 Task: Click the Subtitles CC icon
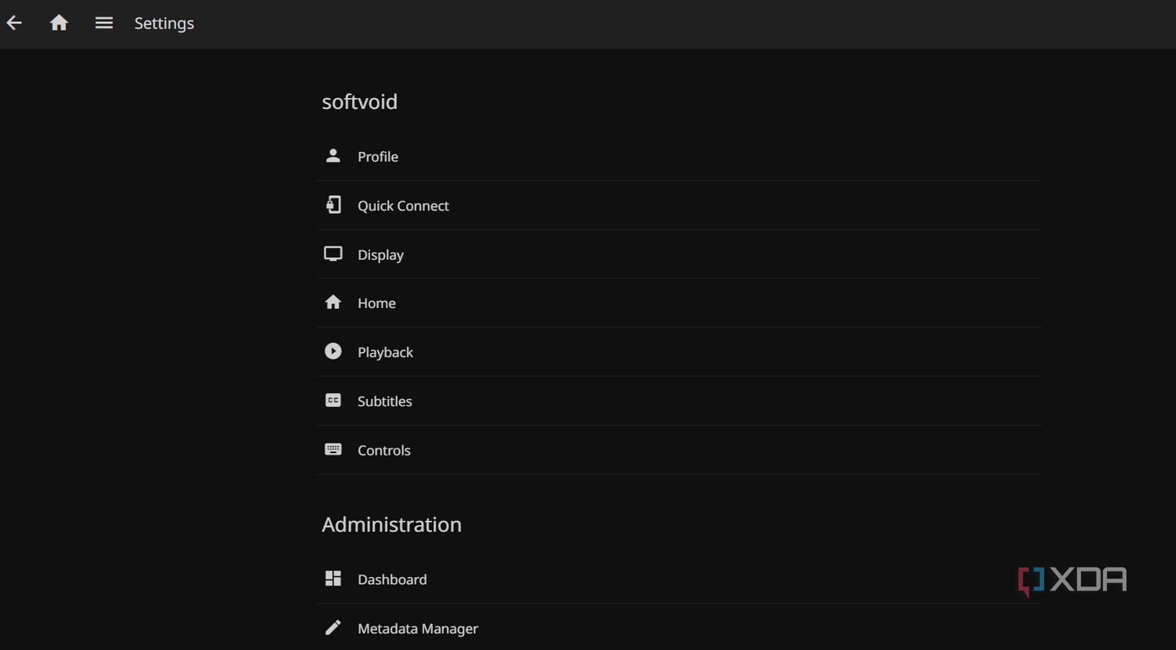click(x=333, y=401)
